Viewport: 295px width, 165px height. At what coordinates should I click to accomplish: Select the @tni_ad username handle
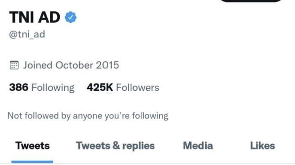(27, 34)
